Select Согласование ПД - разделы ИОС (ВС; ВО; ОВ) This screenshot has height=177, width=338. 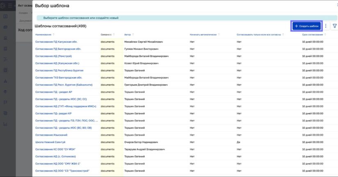coord(64,128)
